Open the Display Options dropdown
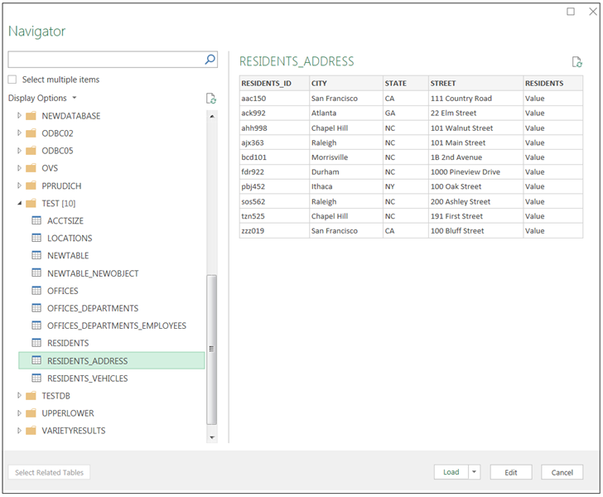 pyautogui.click(x=42, y=99)
